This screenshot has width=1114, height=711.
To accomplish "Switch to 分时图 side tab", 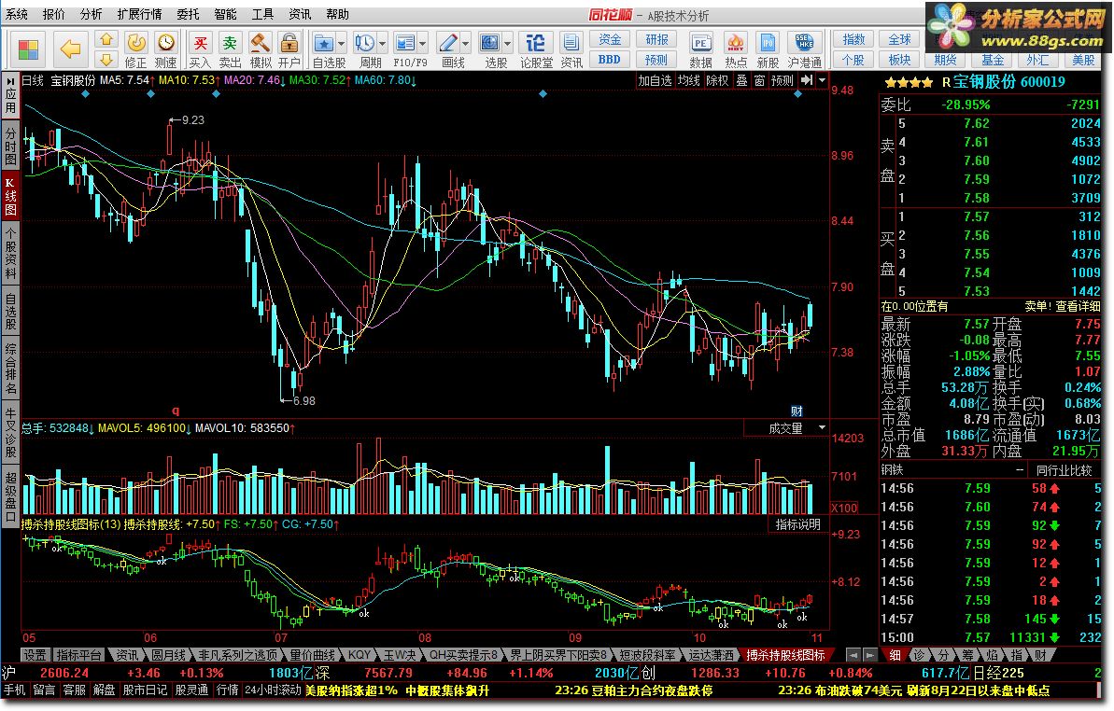I will 10,145.
